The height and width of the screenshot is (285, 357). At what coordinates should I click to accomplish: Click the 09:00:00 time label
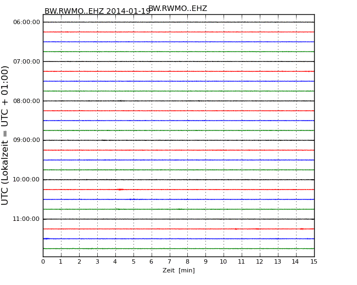point(26,140)
